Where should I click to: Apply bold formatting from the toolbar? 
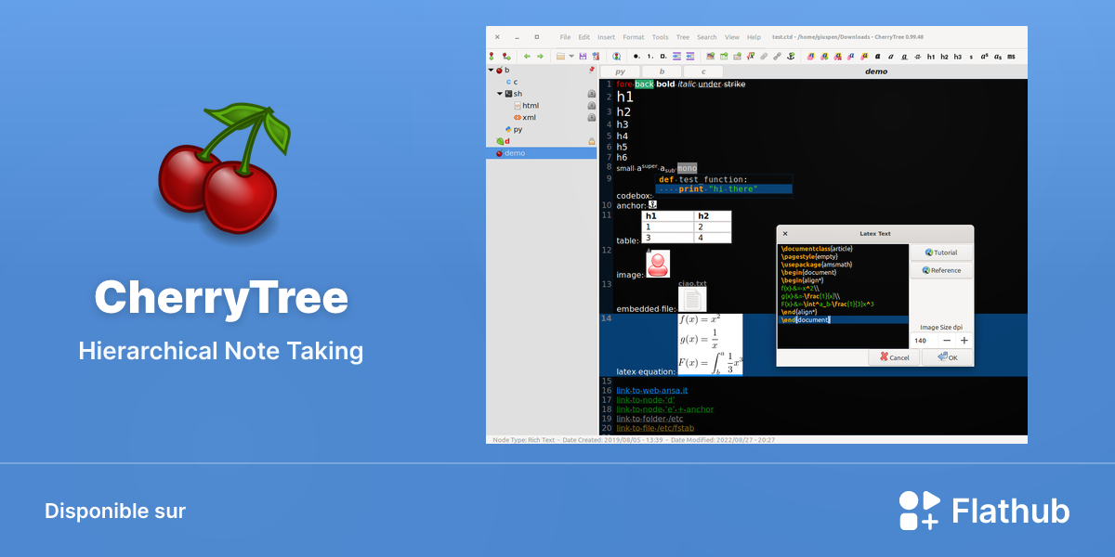(x=878, y=56)
